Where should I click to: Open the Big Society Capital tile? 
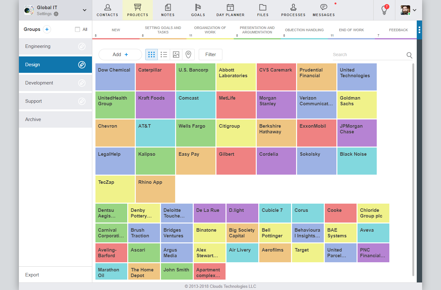243,233
